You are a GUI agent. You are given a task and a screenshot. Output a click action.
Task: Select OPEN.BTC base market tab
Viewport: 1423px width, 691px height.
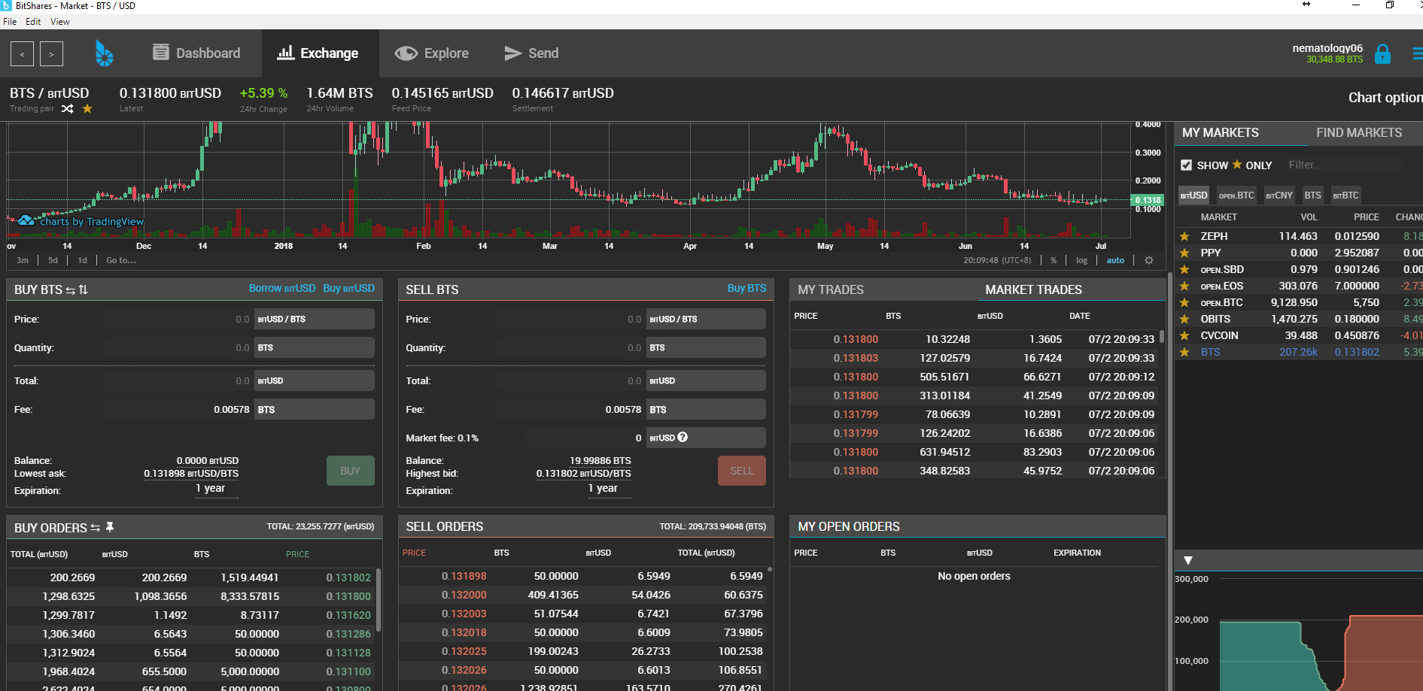click(x=1236, y=195)
